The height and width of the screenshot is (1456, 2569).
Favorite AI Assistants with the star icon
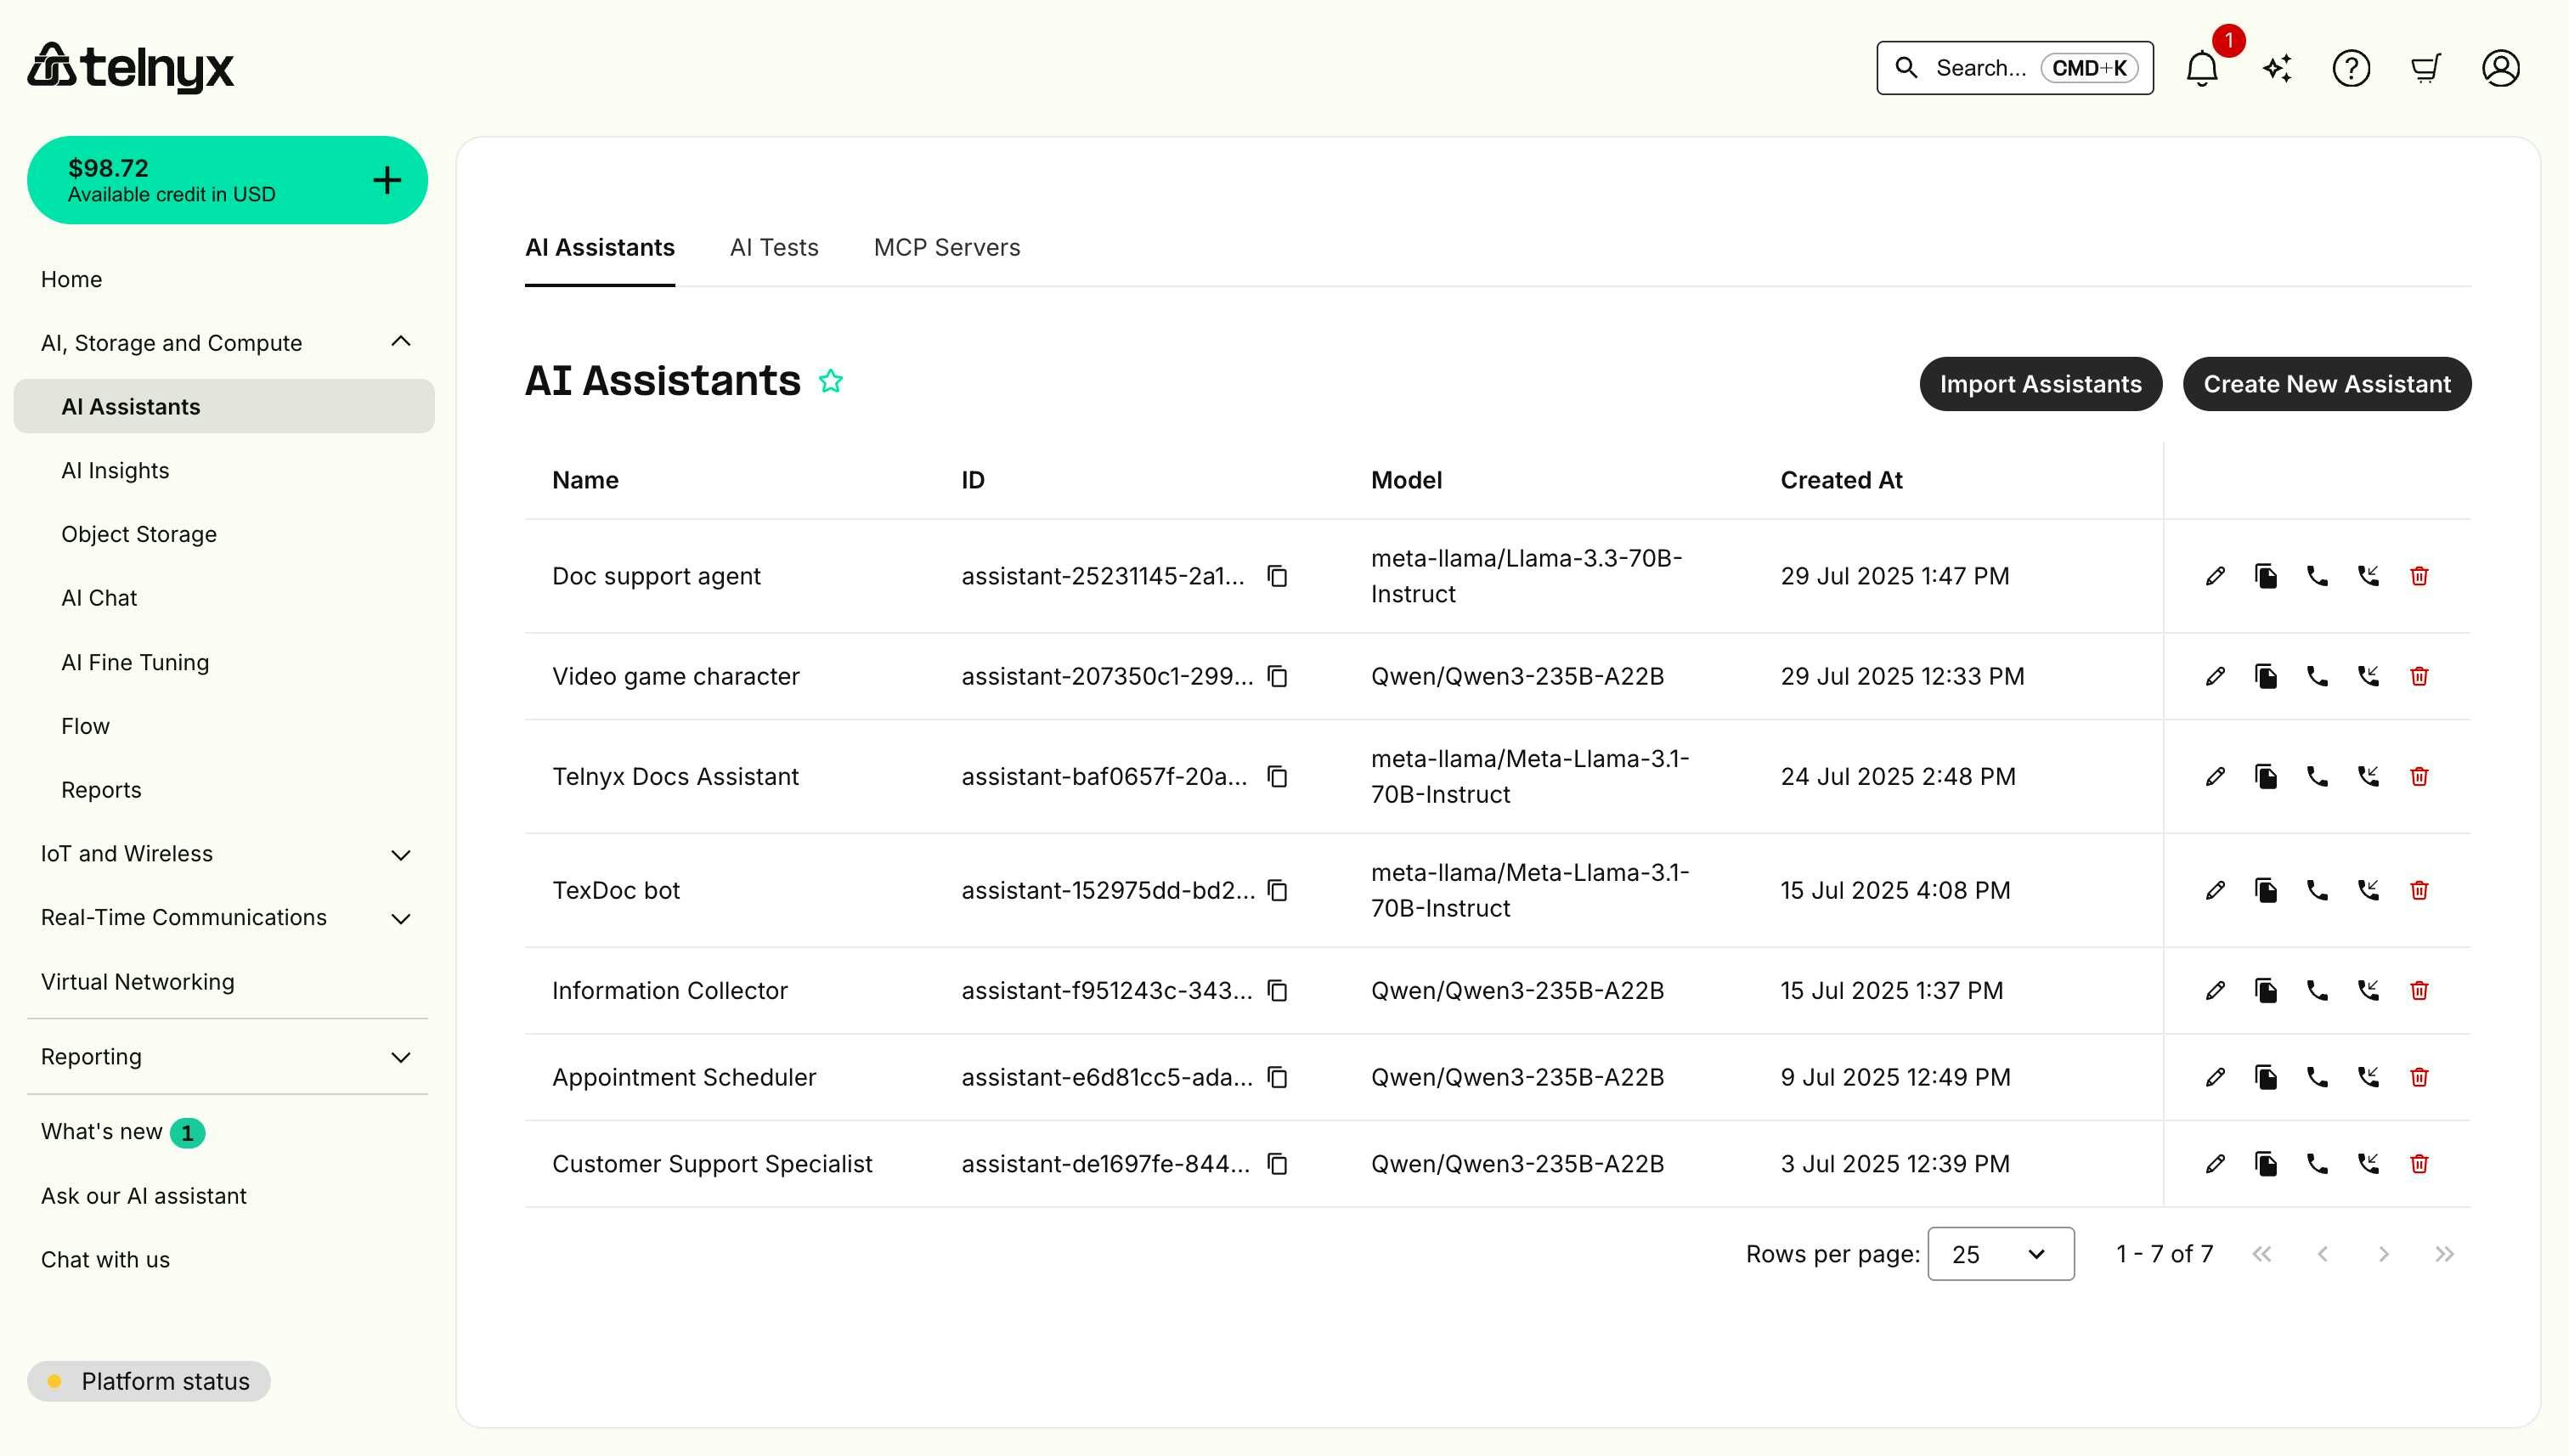pyautogui.click(x=830, y=381)
